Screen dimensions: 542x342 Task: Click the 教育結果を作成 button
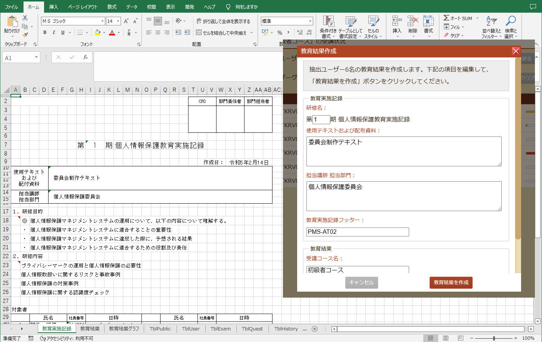(x=451, y=283)
